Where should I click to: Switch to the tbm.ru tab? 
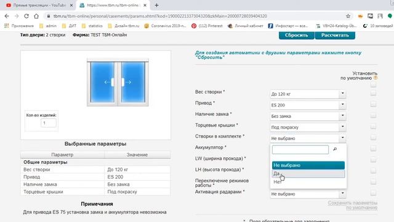tap(113, 5)
